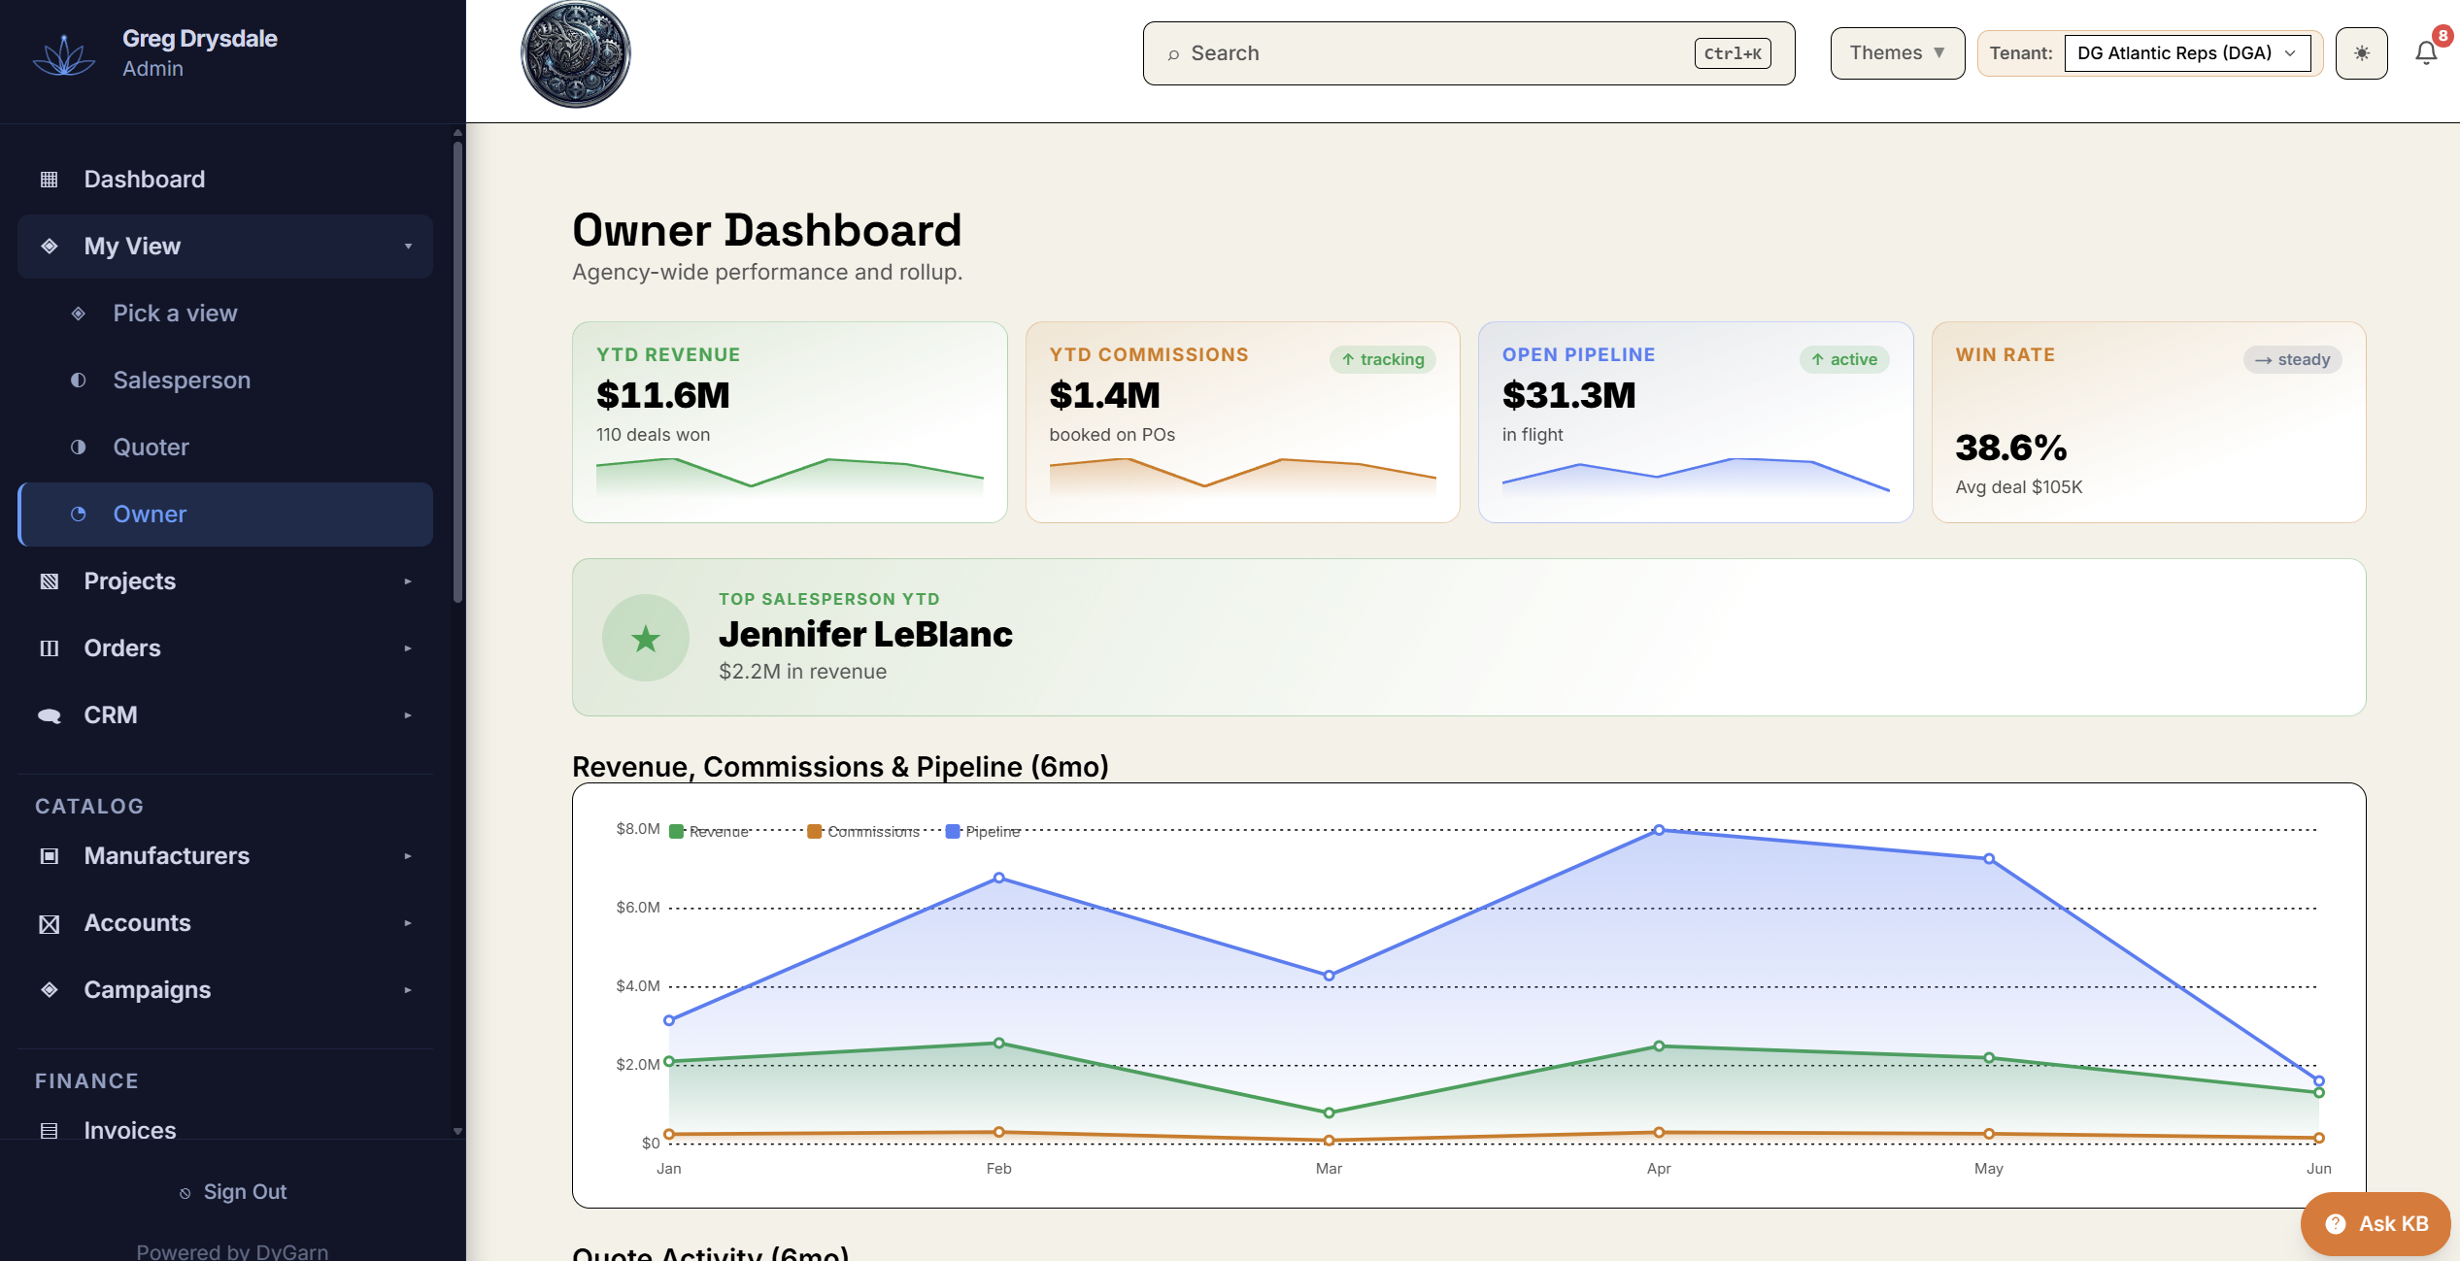Click the sidebar vertical scrollbar thumb
The width and height of the screenshot is (2460, 1261).
coord(457,373)
